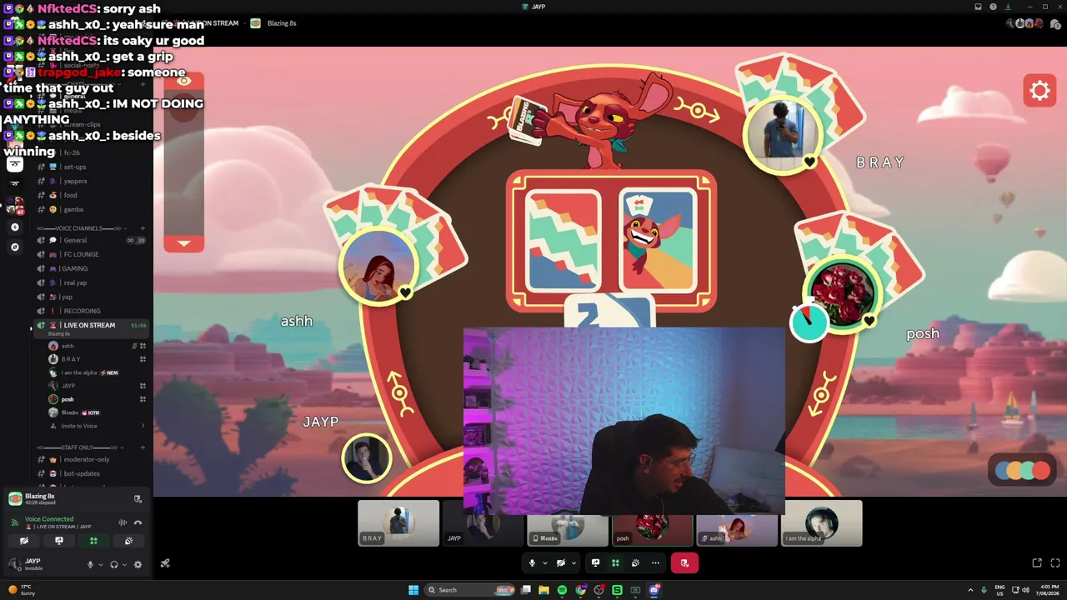Click ashh's player avatar in the game

[378, 267]
